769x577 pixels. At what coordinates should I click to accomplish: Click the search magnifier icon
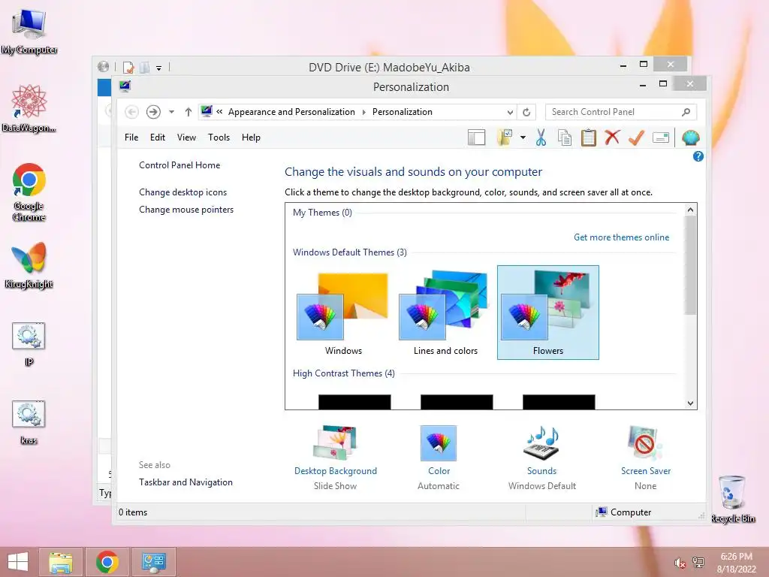(x=686, y=112)
